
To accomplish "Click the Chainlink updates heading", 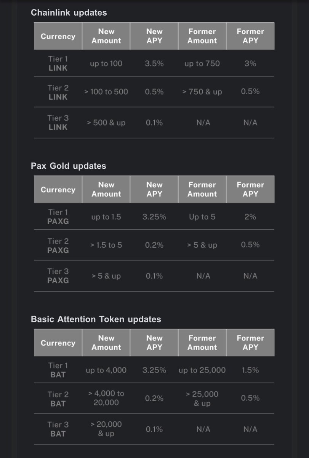I will tap(69, 13).
